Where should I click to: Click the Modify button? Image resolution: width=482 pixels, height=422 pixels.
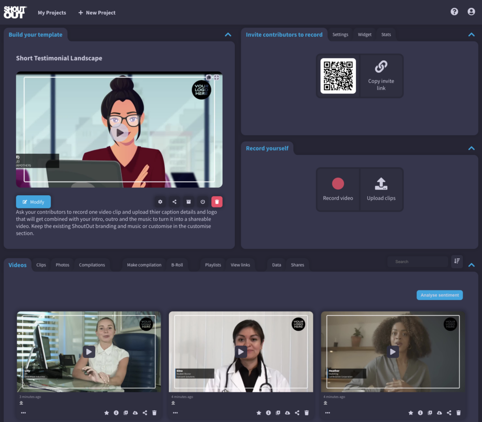point(33,202)
